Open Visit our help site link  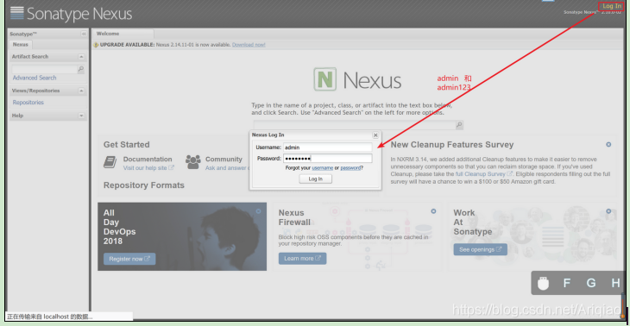click(x=148, y=168)
